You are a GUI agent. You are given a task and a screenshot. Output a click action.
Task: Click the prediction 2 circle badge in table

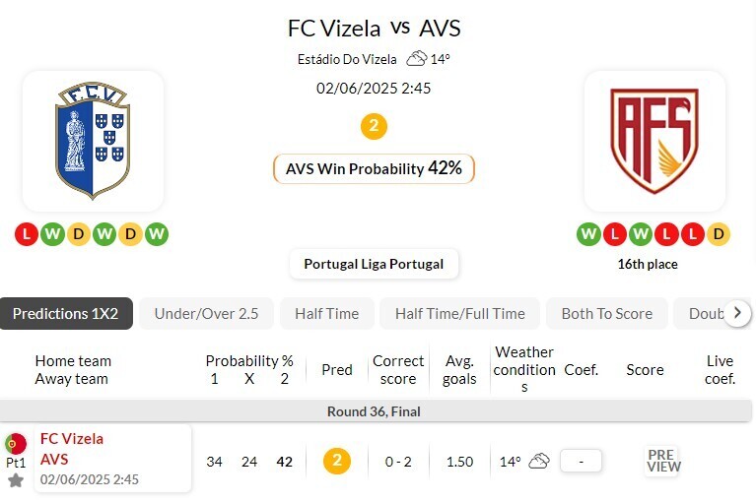337,461
